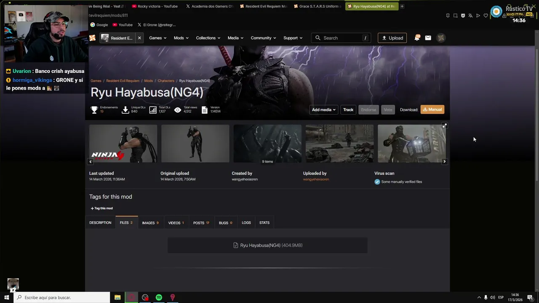Open a new browser tab
This screenshot has height=303, width=539.
pyautogui.click(x=402, y=6)
